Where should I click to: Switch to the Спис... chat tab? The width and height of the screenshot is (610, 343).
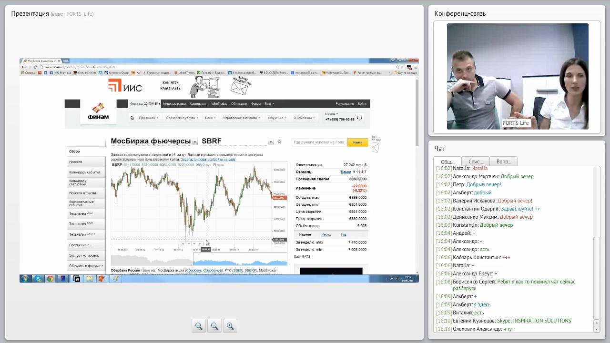475,161
